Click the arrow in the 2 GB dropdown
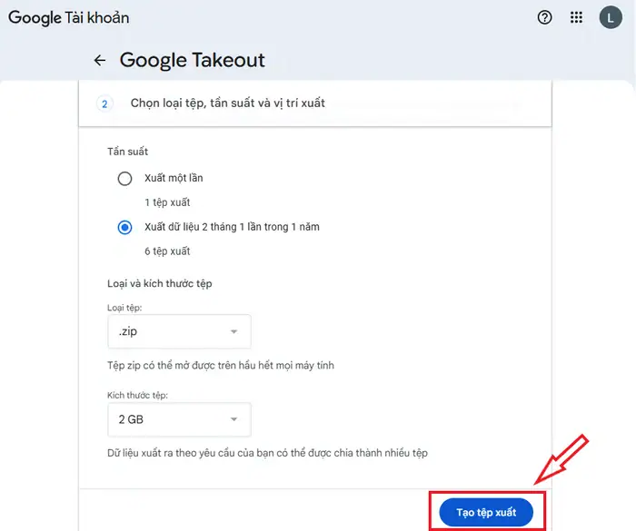Viewport: 636px width, 531px height. click(x=234, y=419)
